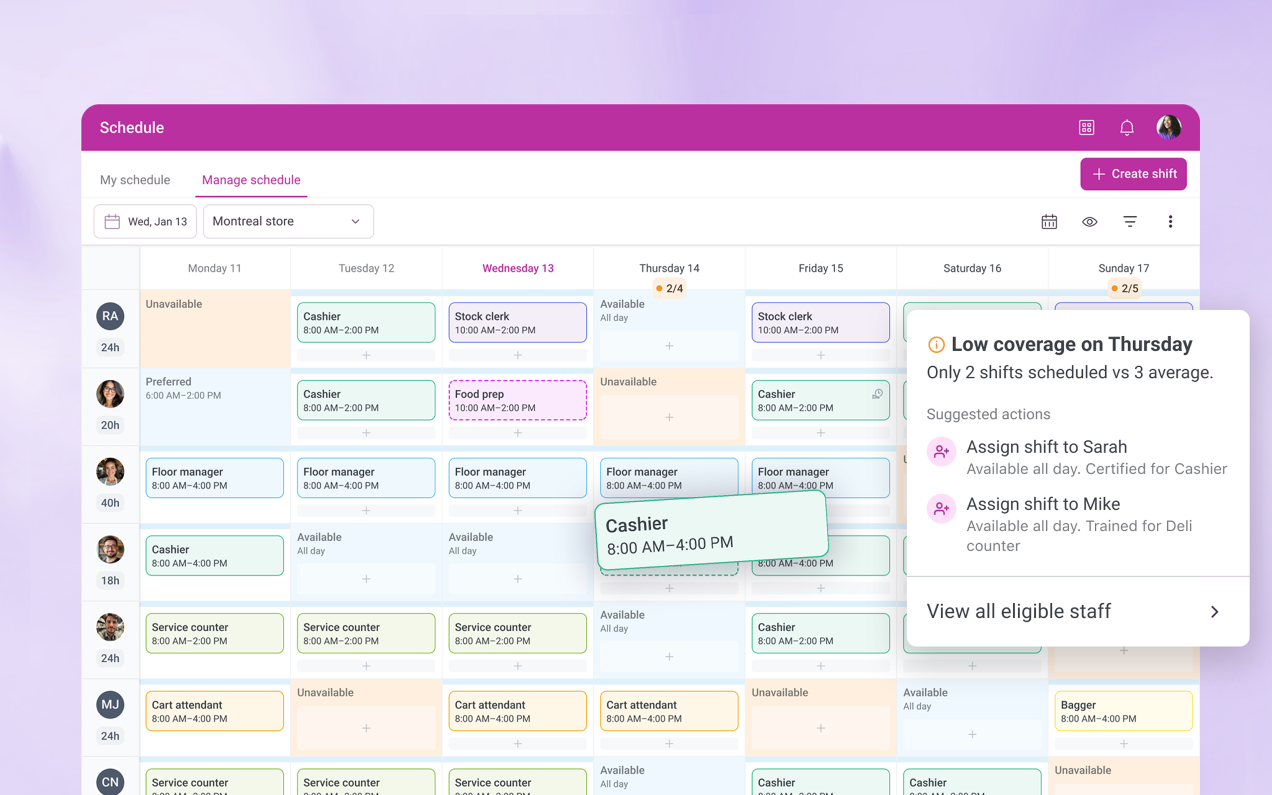Click the swap icon on Friday Cashier shift
1272x795 pixels.
[x=877, y=394]
